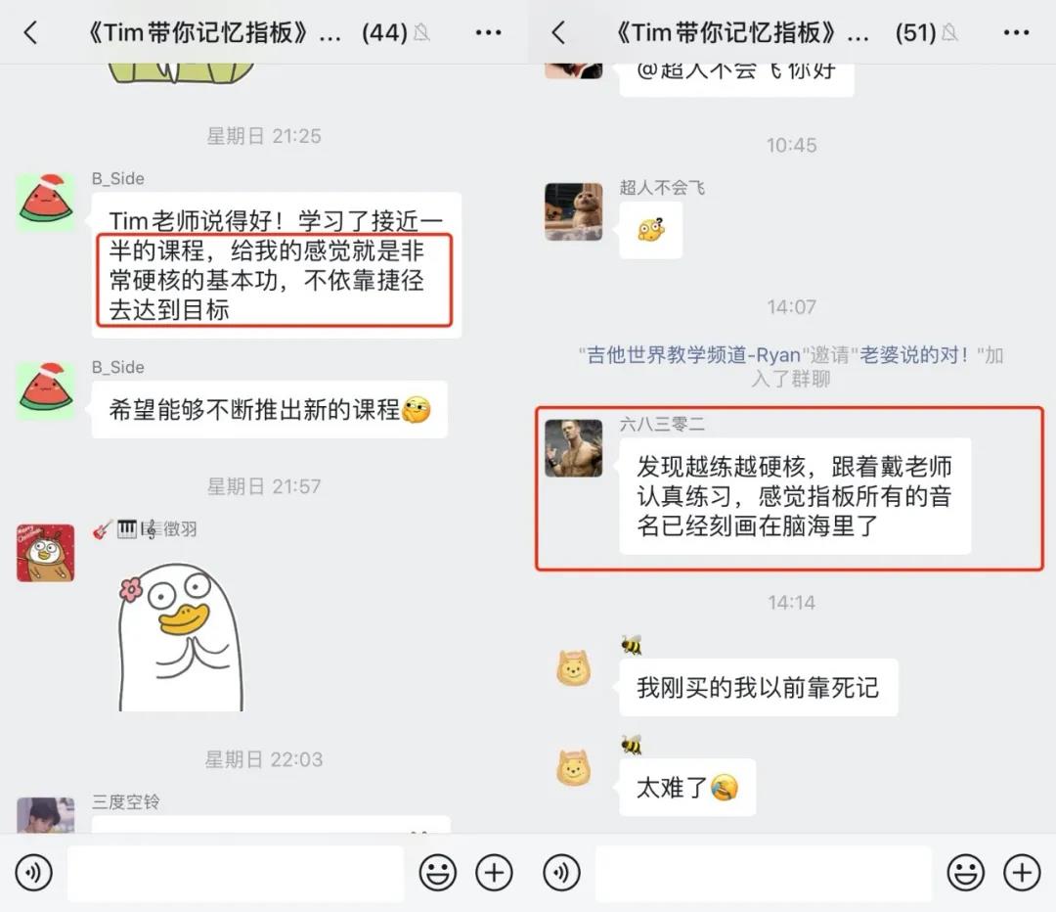The width and height of the screenshot is (1056, 912).
Task: Open more options in the (44) group chat
Action: 488,32
